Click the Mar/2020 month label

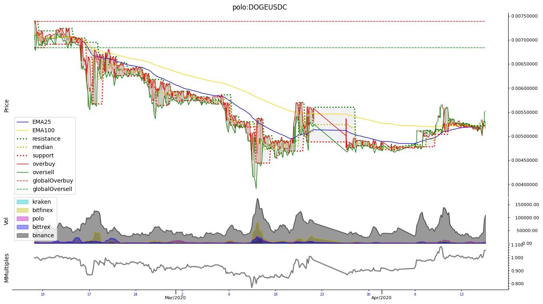click(175, 298)
